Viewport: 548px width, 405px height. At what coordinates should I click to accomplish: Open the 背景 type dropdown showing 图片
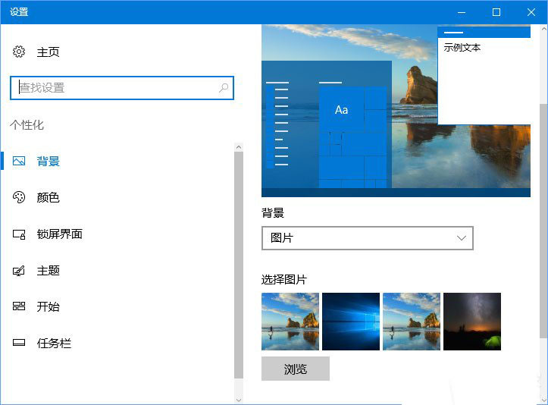[x=367, y=238]
